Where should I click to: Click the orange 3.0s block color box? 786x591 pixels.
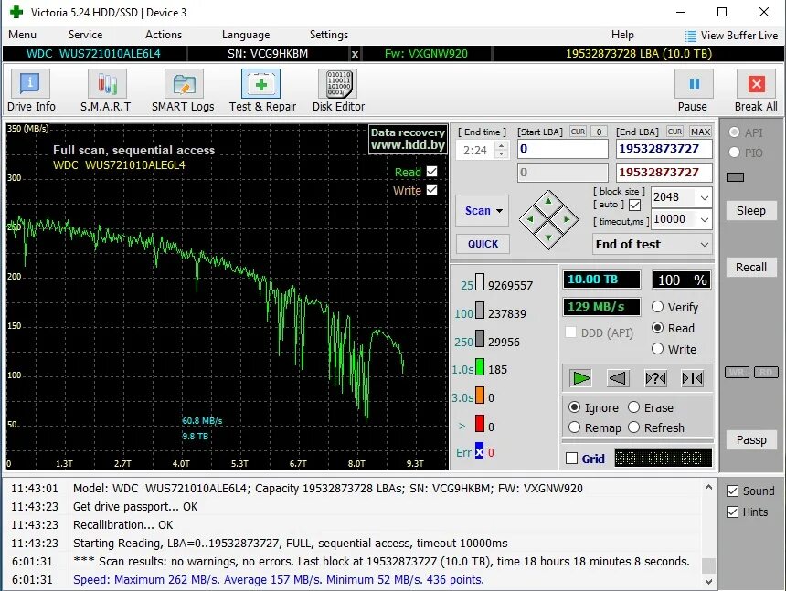click(480, 395)
